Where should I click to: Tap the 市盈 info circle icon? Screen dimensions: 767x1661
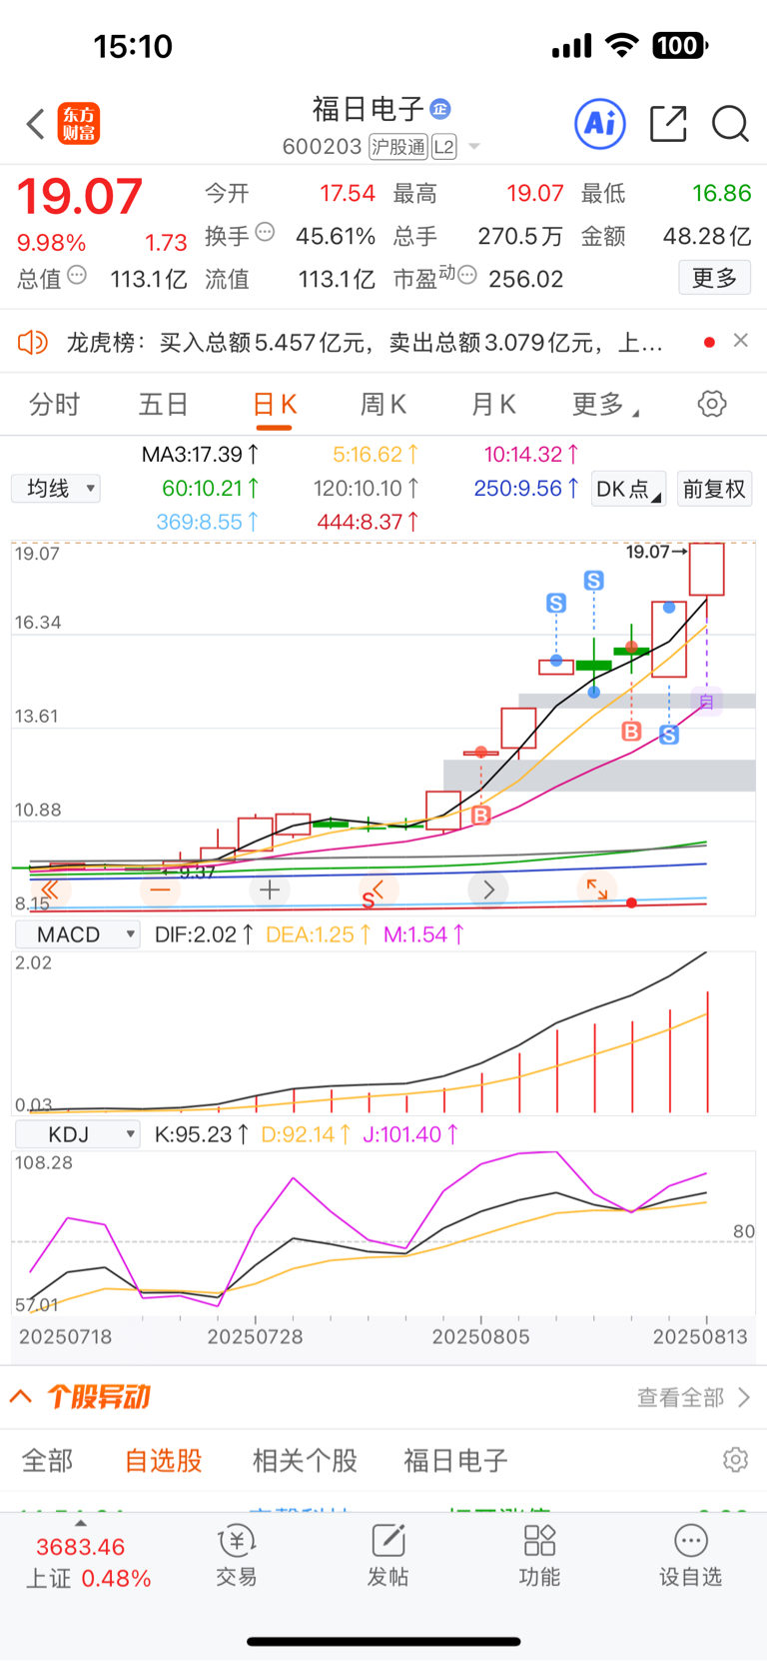pos(466,275)
